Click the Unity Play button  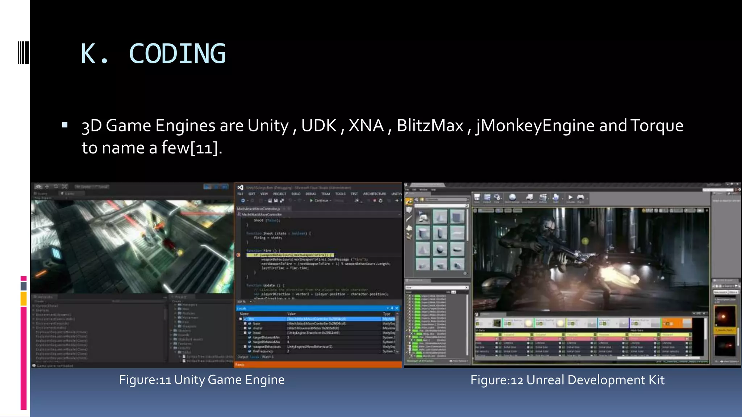point(207,187)
